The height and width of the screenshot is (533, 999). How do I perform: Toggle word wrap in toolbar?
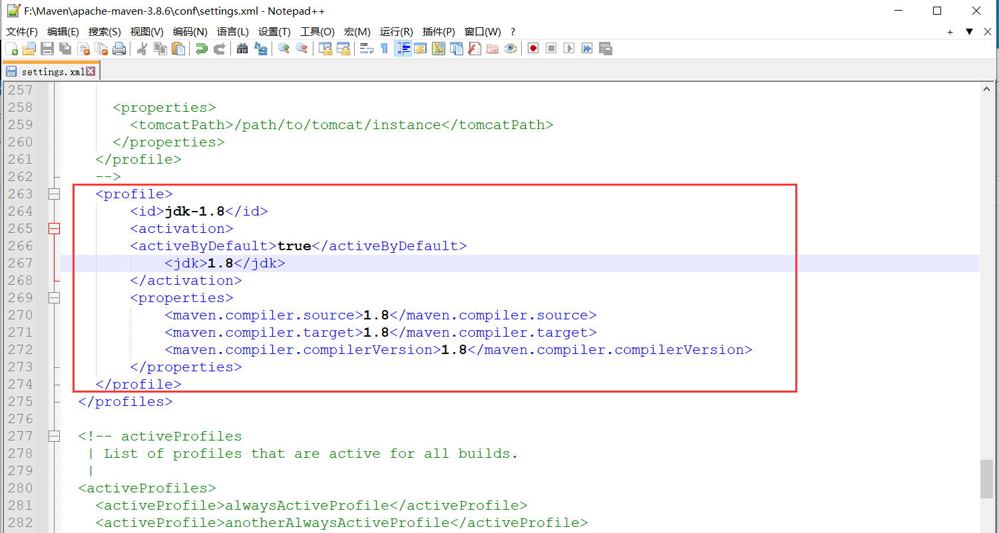(x=367, y=49)
